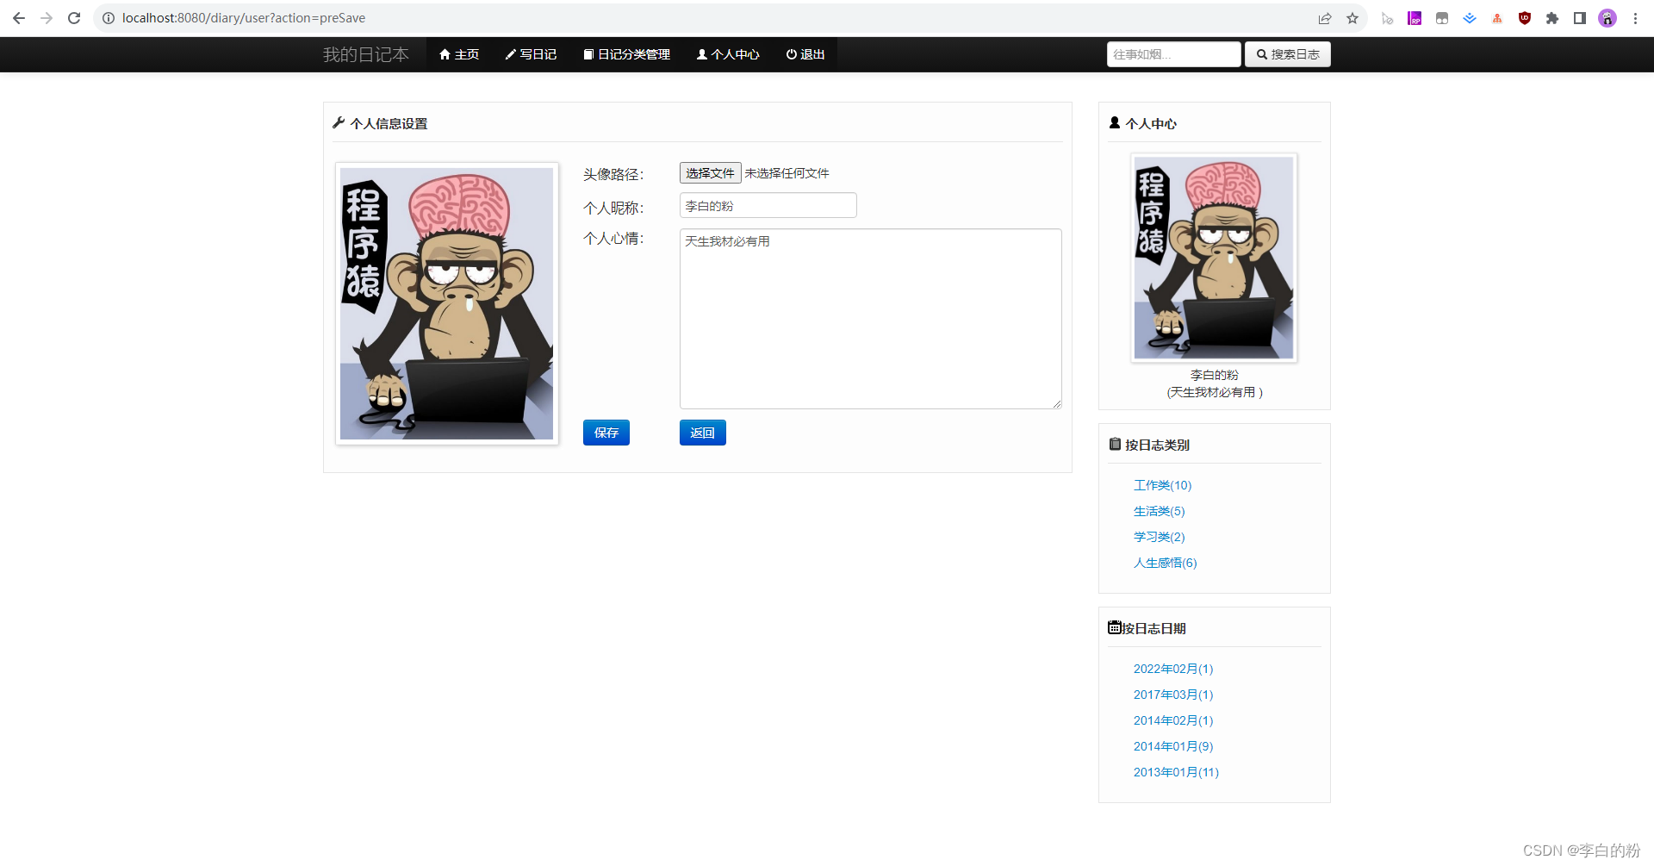The height and width of the screenshot is (866, 1654).
Task: Click the 搜索日志 search button
Action: (1288, 54)
